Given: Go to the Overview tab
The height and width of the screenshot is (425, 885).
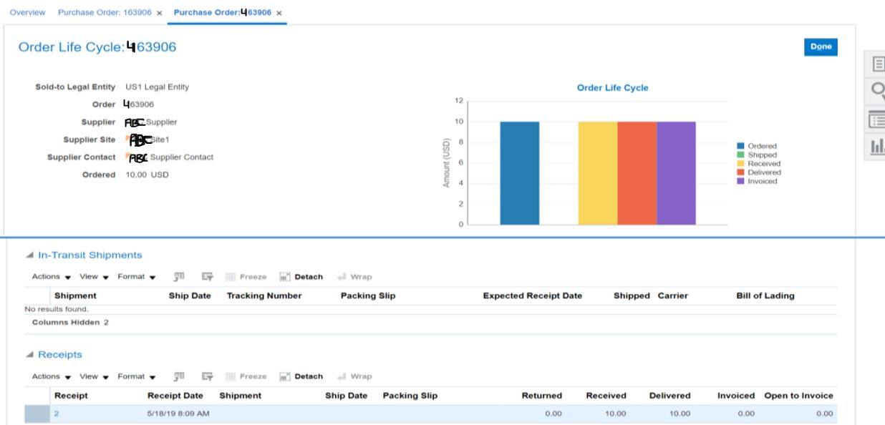Looking at the screenshot, I should (x=27, y=11).
